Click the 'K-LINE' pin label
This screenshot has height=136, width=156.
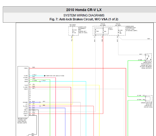[x=26, y=76]
